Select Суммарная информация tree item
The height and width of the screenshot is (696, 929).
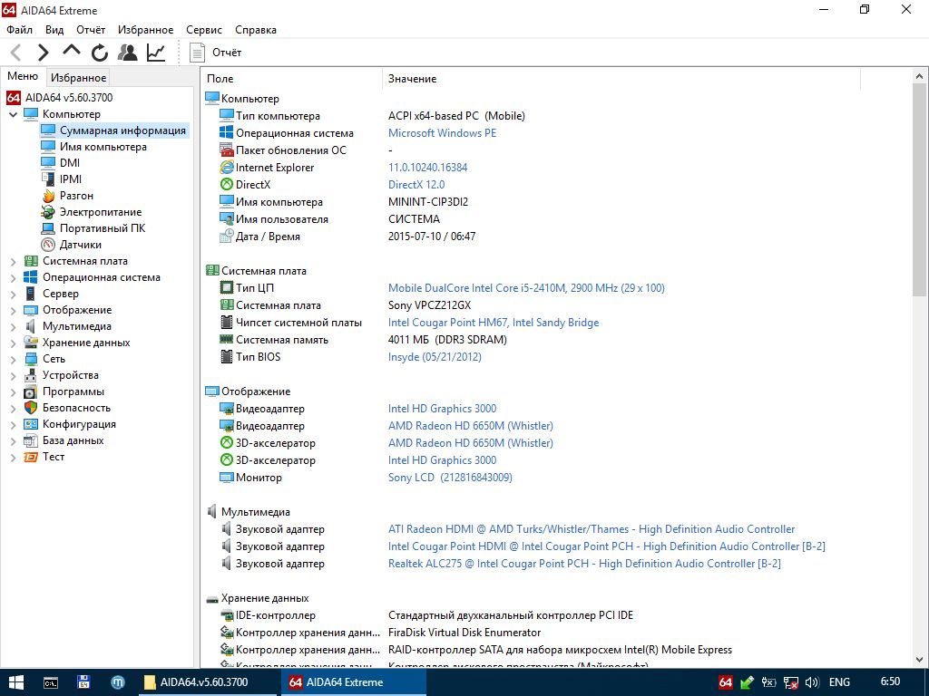[x=122, y=130]
